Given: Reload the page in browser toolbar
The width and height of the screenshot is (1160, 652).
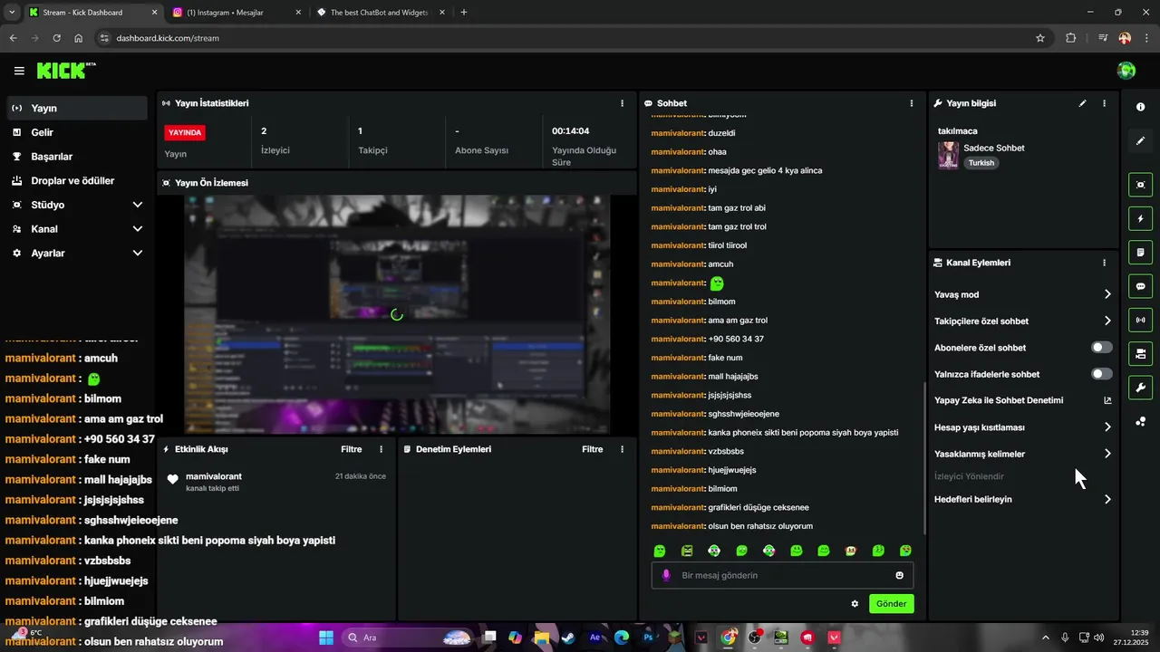Looking at the screenshot, I should point(56,38).
